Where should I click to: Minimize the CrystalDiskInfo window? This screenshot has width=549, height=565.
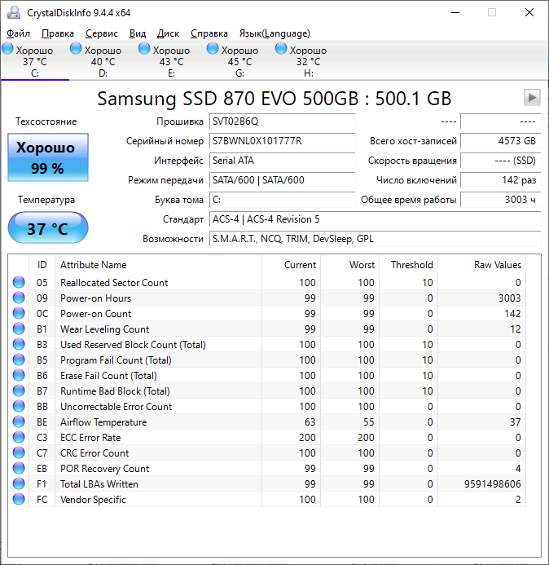click(x=455, y=12)
